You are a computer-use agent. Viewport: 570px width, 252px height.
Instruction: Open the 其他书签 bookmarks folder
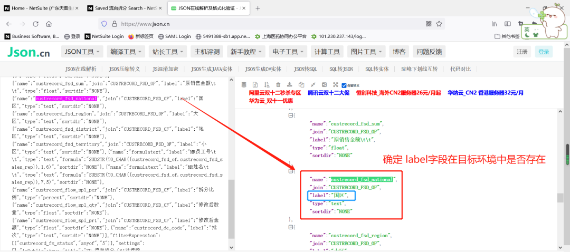click(x=507, y=36)
